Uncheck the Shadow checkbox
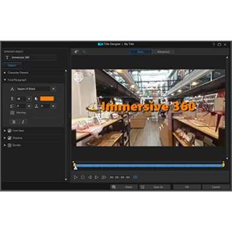Viewport: 232px width, 232px height. coord(10,138)
